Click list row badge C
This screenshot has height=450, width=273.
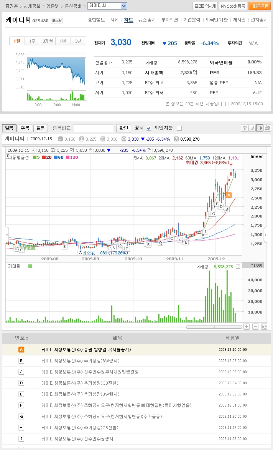click(21, 372)
